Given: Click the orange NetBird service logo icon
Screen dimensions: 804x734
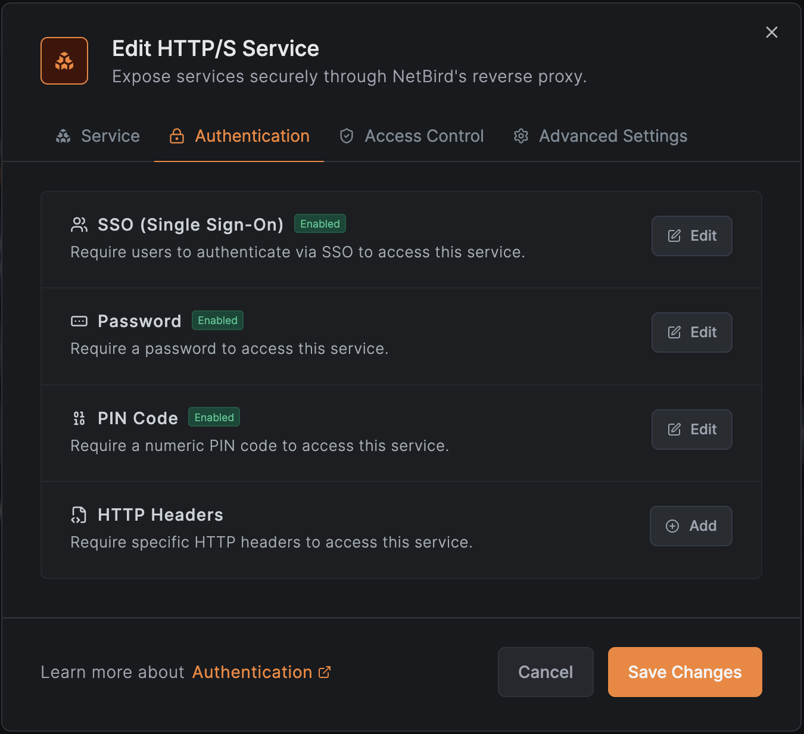Looking at the screenshot, I should (64, 61).
